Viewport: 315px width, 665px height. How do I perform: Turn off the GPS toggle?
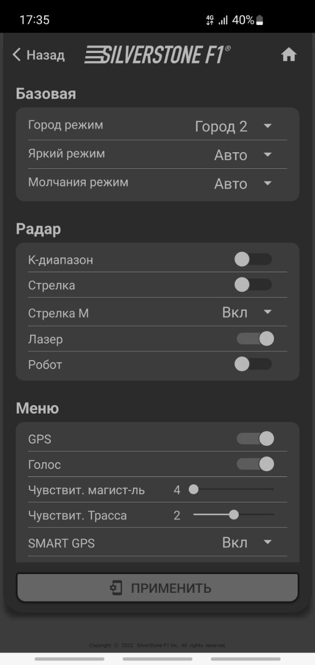255,439
